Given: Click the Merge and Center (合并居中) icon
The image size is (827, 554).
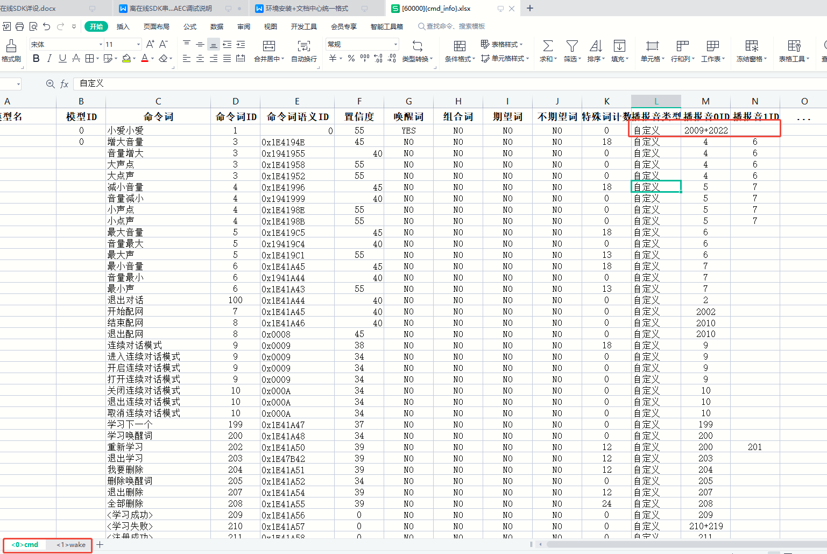Looking at the screenshot, I should pyautogui.click(x=268, y=46).
